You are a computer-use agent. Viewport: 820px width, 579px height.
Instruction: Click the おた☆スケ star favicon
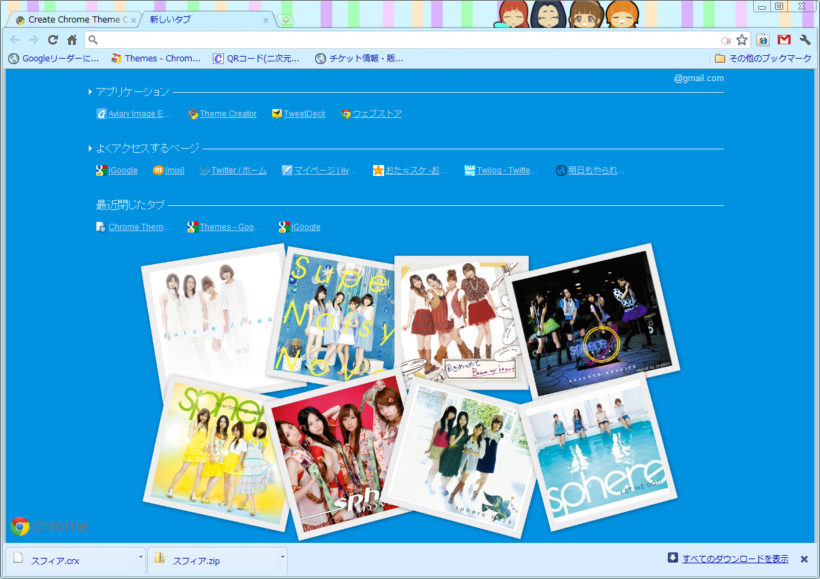click(378, 170)
